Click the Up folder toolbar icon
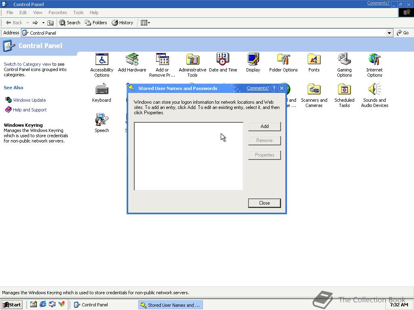This screenshot has width=414, height=310. 51,23
